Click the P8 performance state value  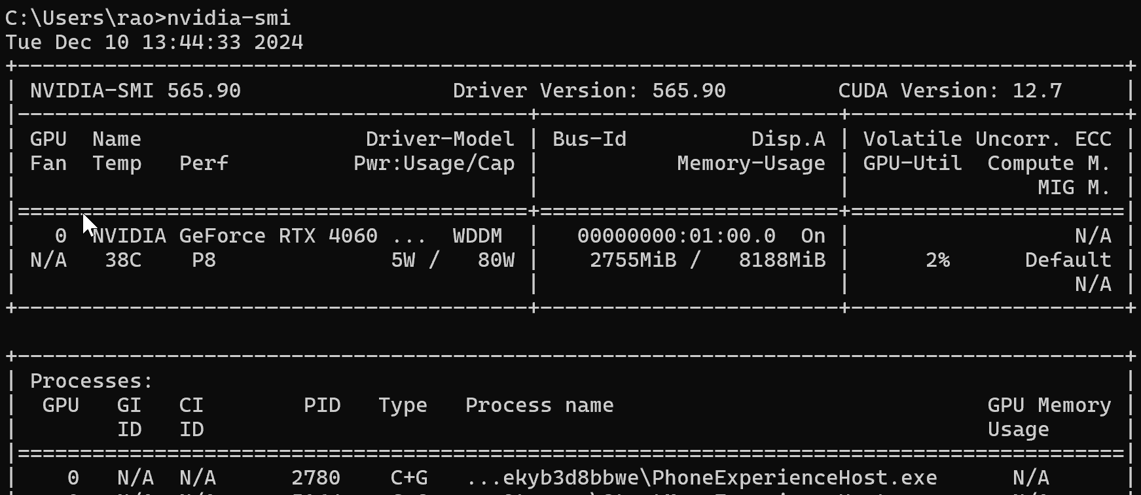coord(204,260)
